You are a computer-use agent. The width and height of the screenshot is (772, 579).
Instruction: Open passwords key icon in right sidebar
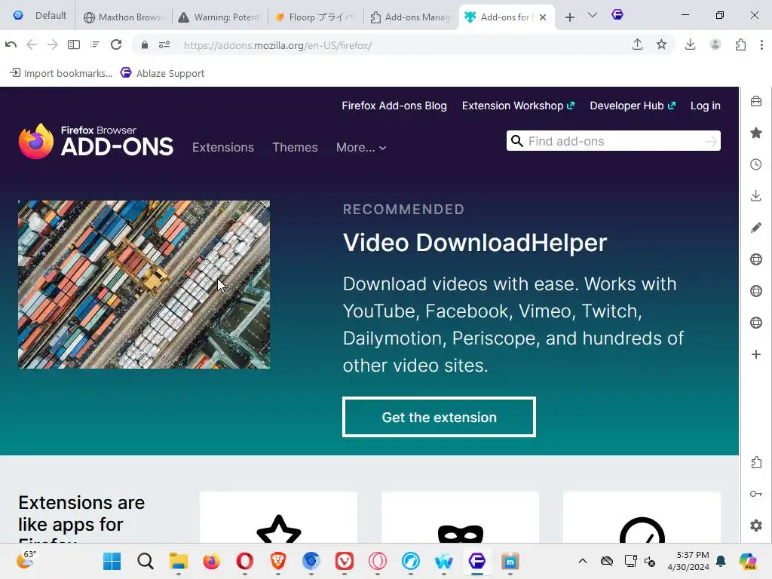[x=756, y=494]
